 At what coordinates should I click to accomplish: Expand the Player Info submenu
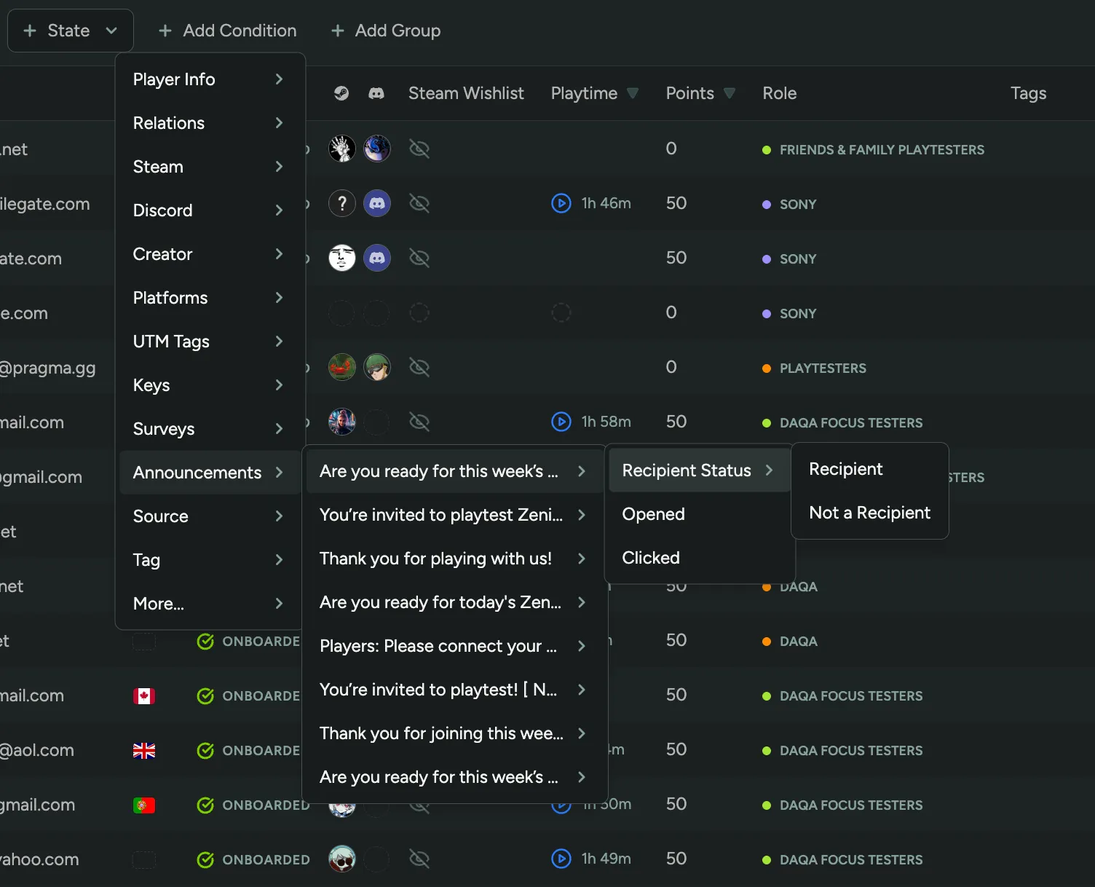pos(207,79)
